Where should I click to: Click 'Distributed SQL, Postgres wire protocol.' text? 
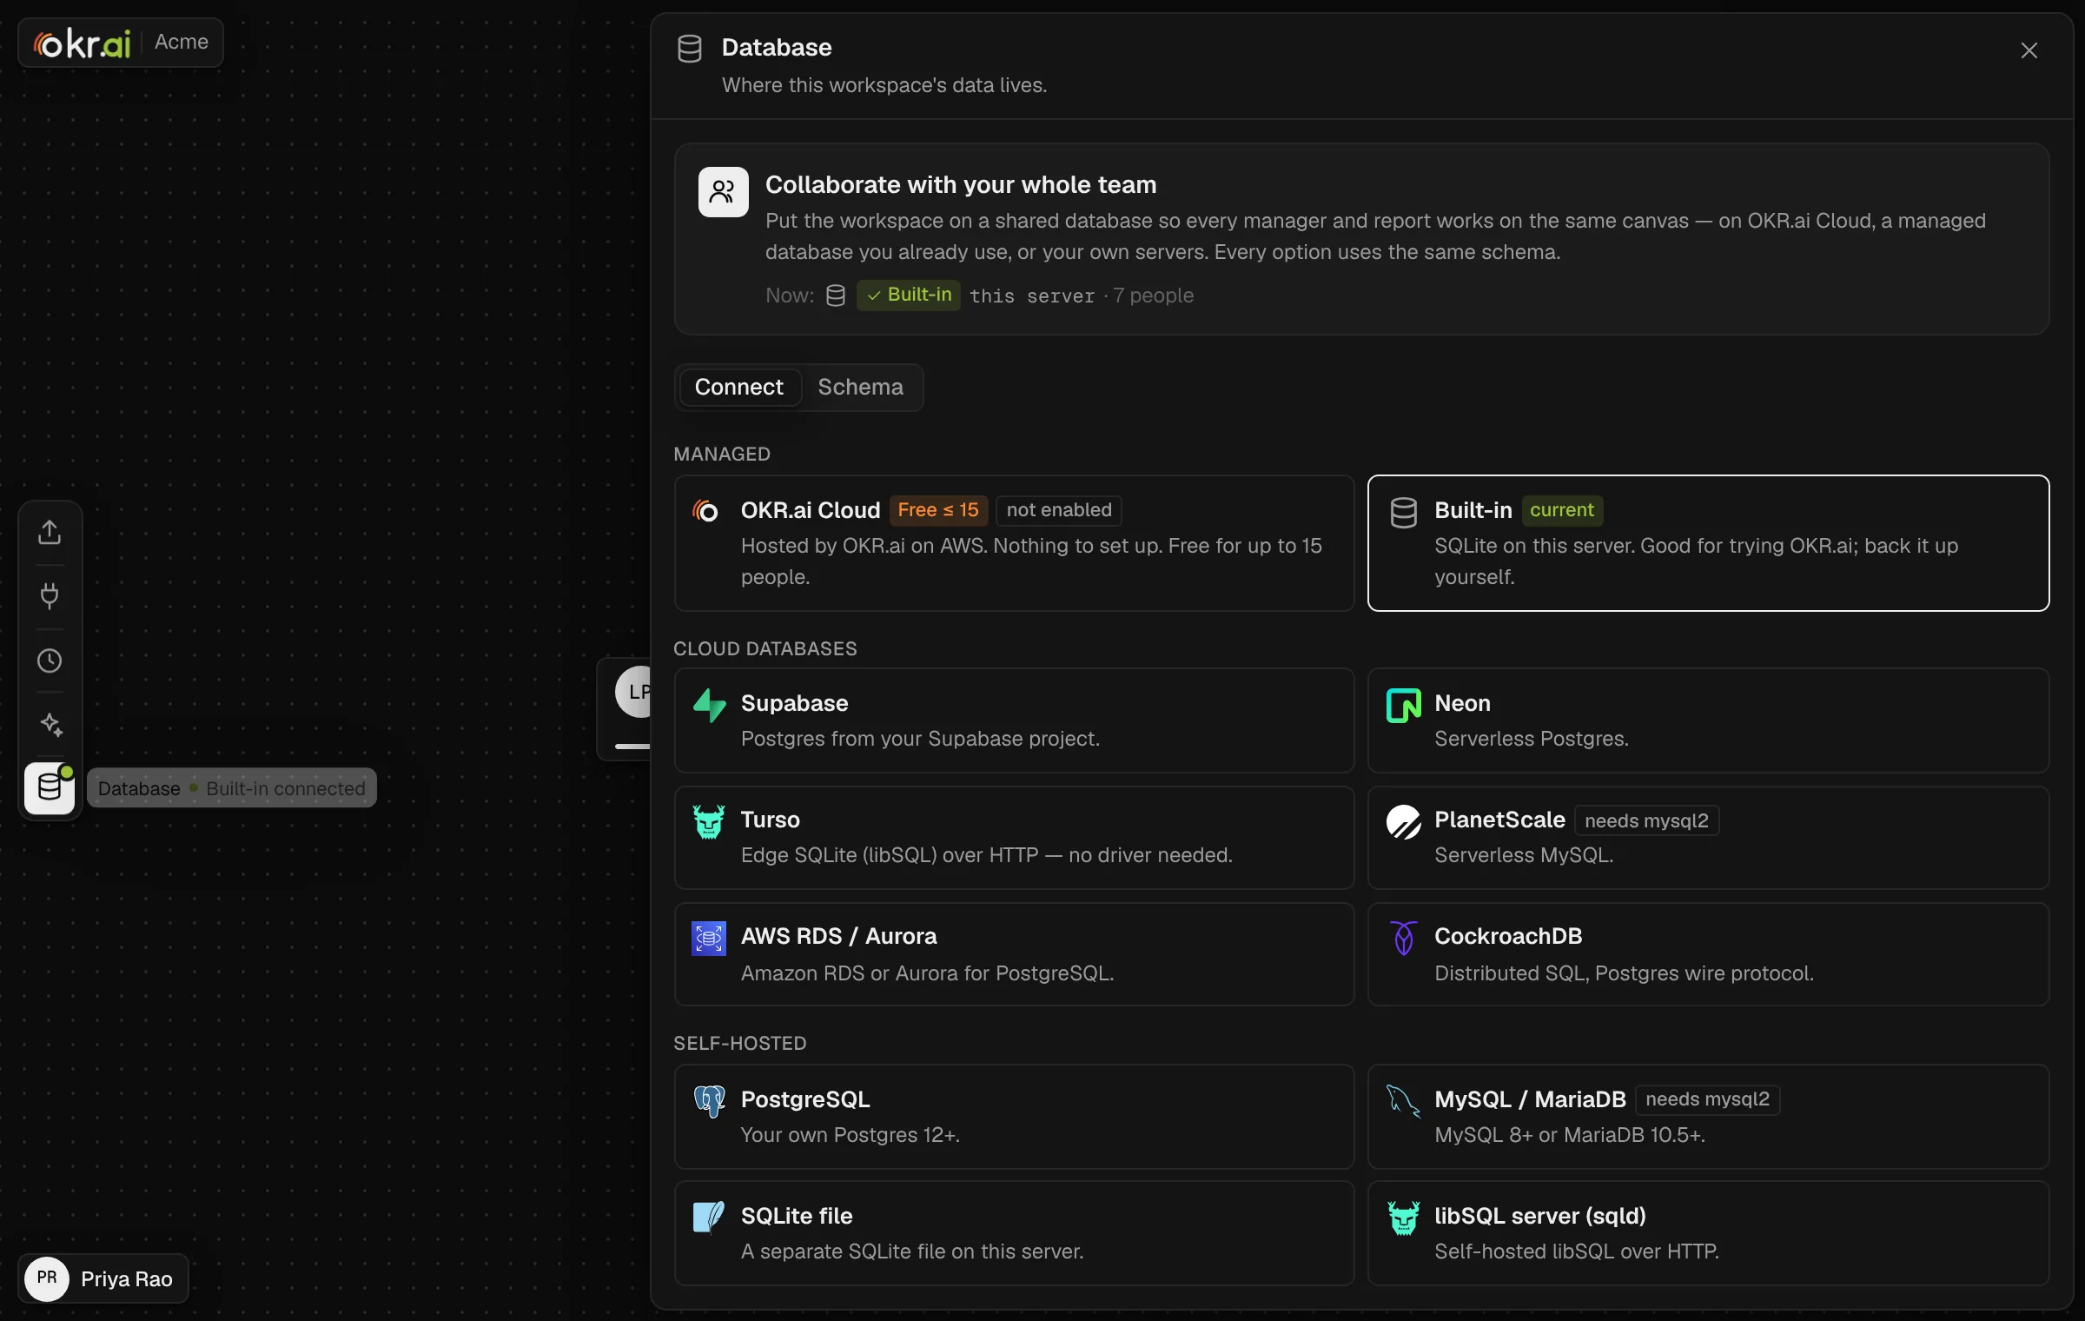click(x=1624, y=973)
